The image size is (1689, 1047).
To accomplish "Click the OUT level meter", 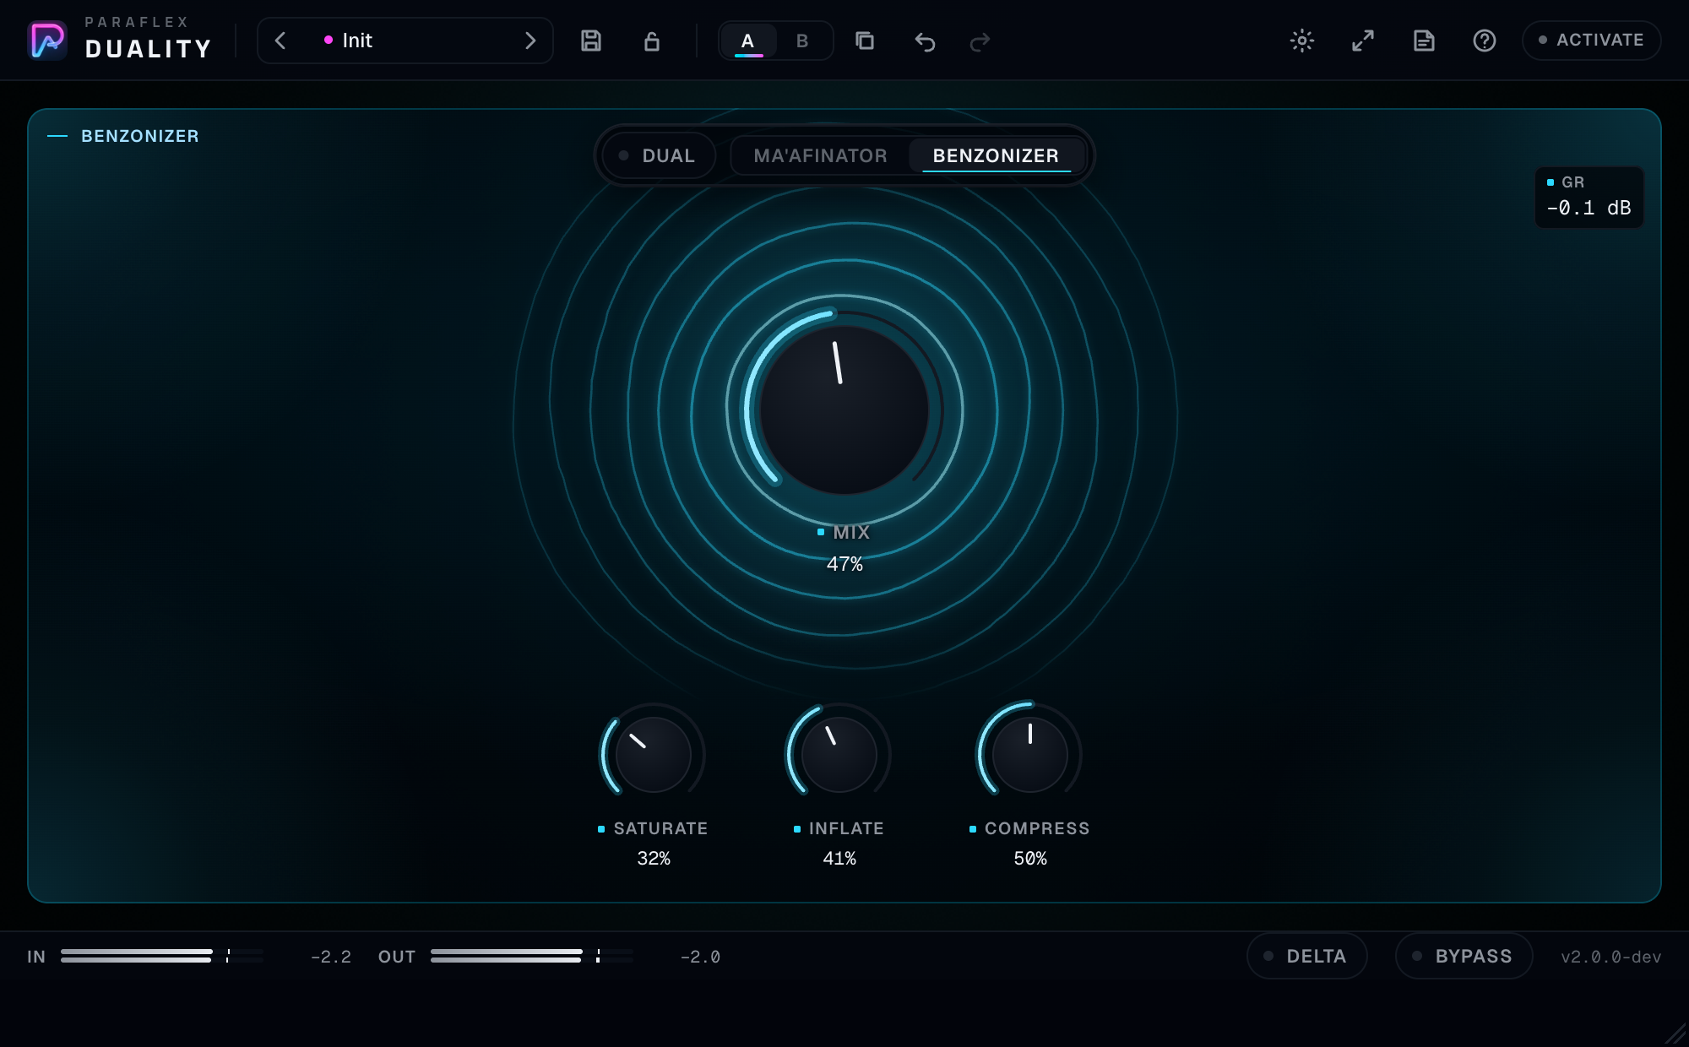I will [x=532, y=956].
